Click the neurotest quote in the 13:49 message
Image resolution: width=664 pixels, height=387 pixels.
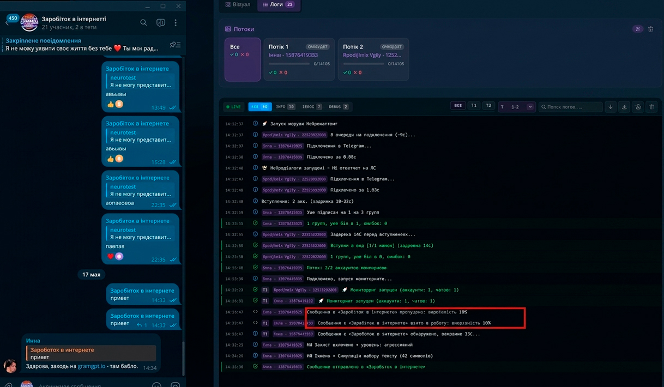[x=141, y=82]
